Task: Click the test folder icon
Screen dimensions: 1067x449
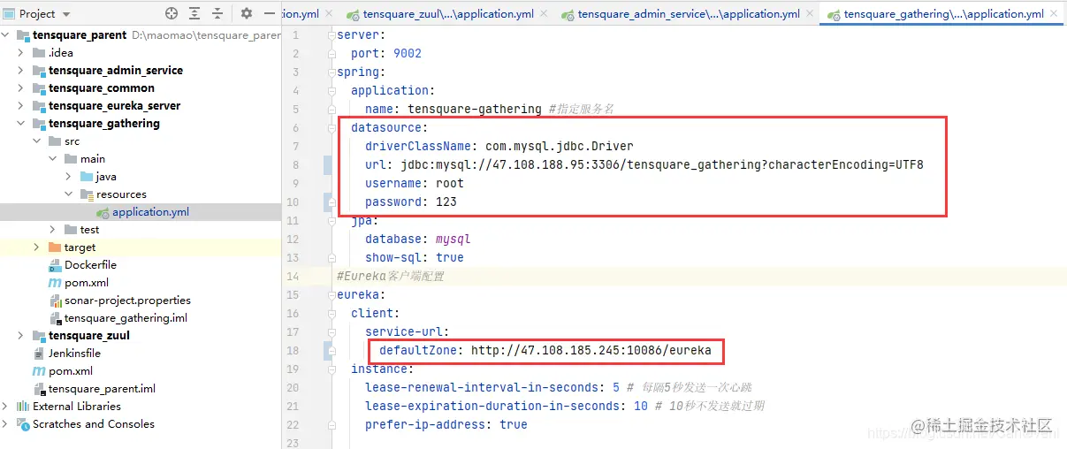Action: tap(71, 230)
